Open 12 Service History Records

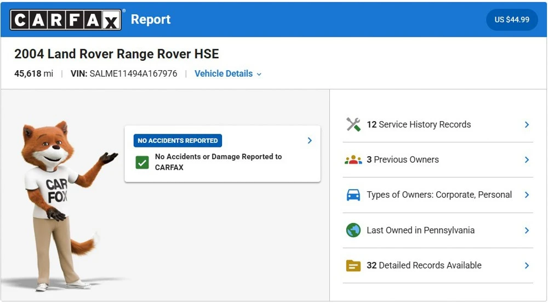[438, 125]
